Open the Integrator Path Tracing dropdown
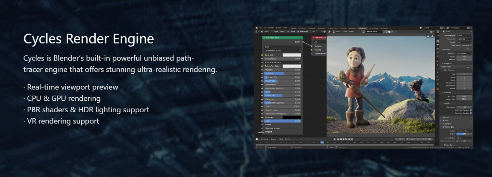Screen dimensions: 492x177 point(464,53)
